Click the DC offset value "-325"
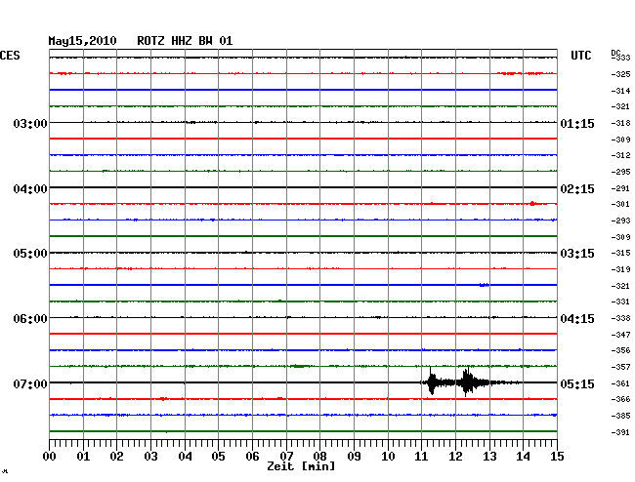The width and height of the screenshot is (635, 482). tap(620, 74)
